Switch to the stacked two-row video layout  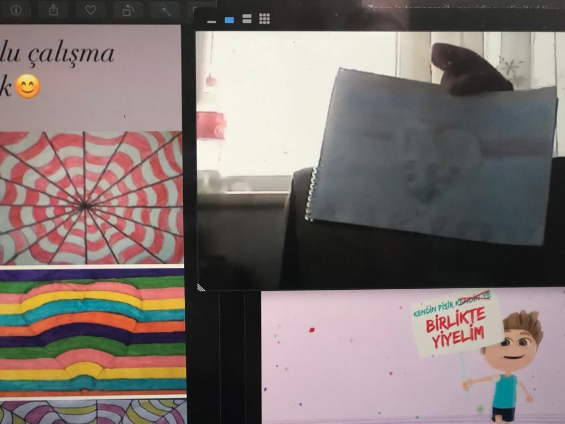coord(247,19)
